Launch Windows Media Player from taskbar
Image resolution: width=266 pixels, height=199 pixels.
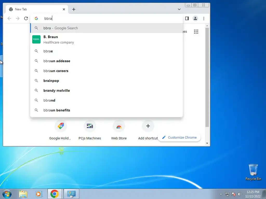pyautogui.click(x=39, y=194)
